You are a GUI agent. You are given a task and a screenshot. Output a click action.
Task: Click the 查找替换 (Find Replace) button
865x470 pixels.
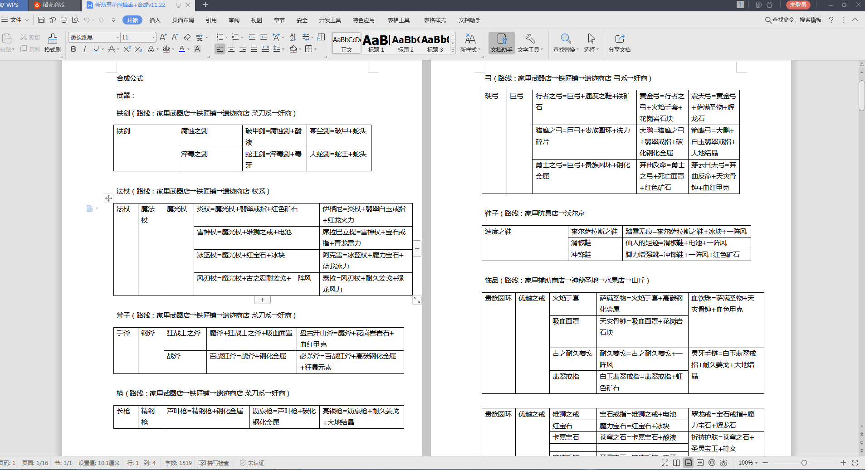[566, 43]
